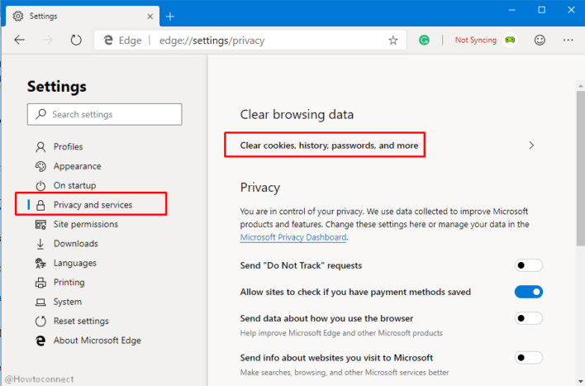
Task: Click the magnifier icon in Search settings
Action: pos(40,114)
